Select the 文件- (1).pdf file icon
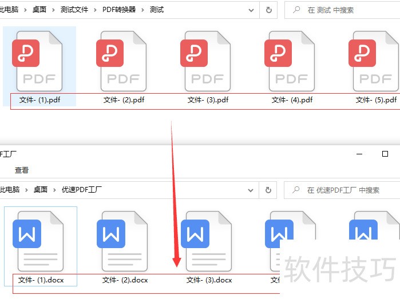400x299 pixels. coord(37,61)
